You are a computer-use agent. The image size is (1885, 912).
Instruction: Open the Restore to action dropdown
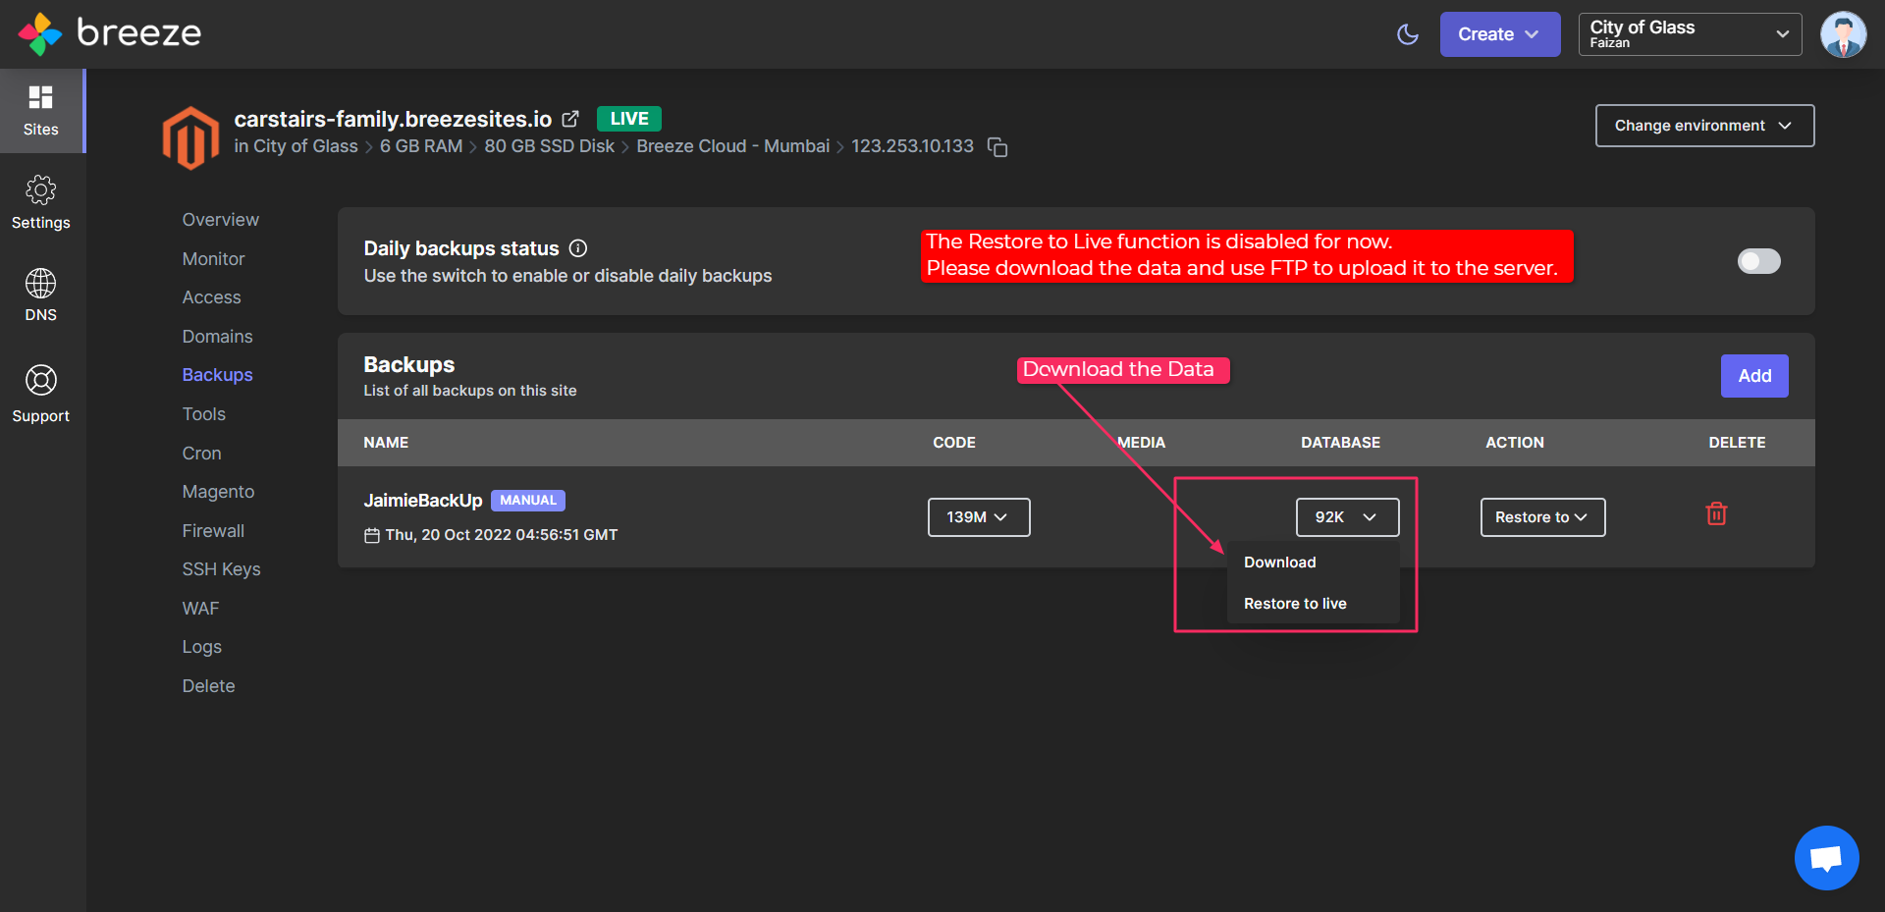pyautogui.click(x=1542, y=517)
